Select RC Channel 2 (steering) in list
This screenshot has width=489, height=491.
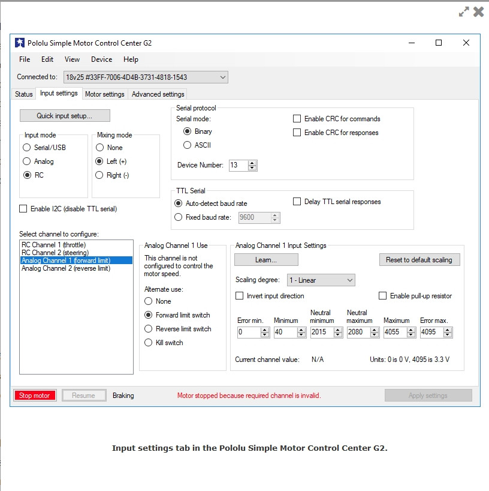point(54,253)
